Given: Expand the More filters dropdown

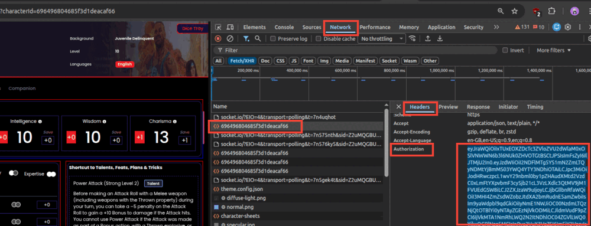Looking at the screenshot, I should click(554, 50).
